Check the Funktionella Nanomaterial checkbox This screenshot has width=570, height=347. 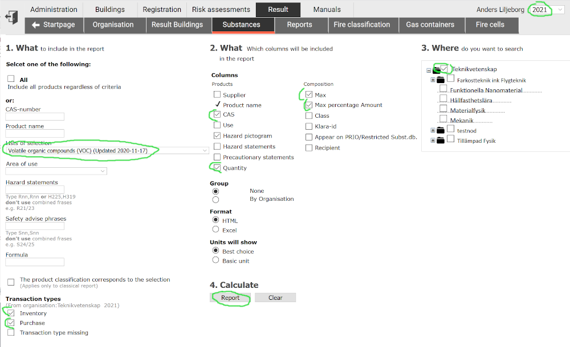tap(443, 88)
